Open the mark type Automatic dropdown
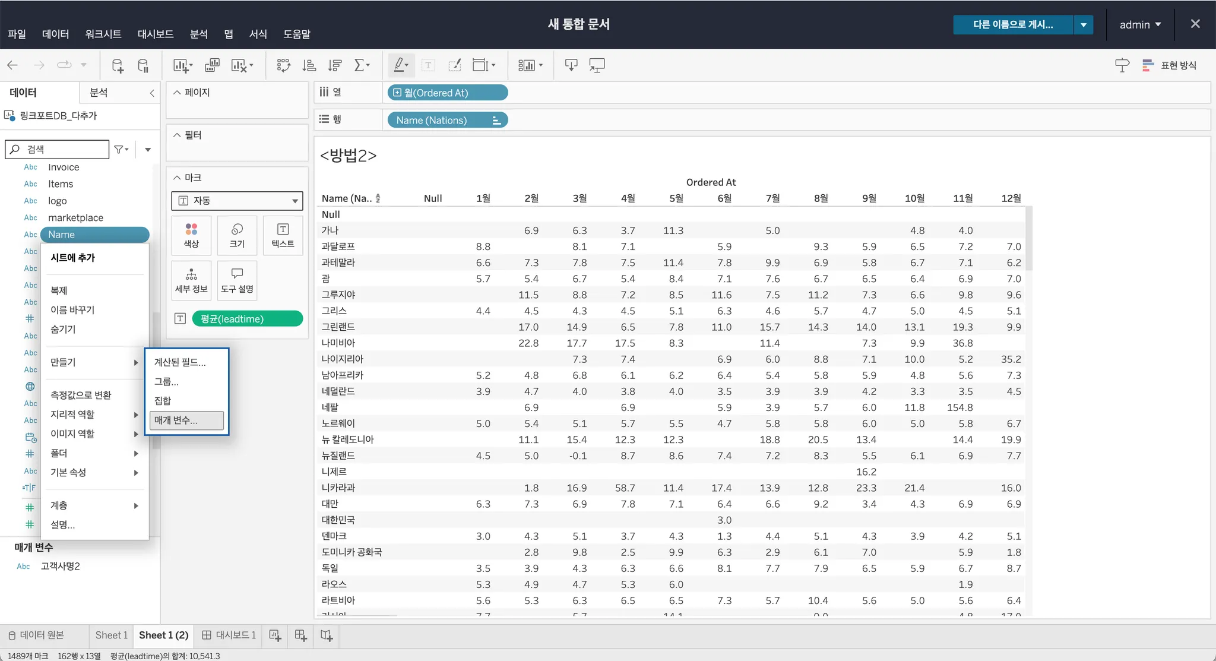This screenshot has width=1216, height=661. pos(237,201)
